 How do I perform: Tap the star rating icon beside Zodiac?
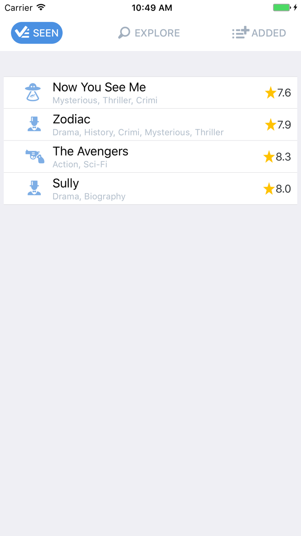point(270,124)
